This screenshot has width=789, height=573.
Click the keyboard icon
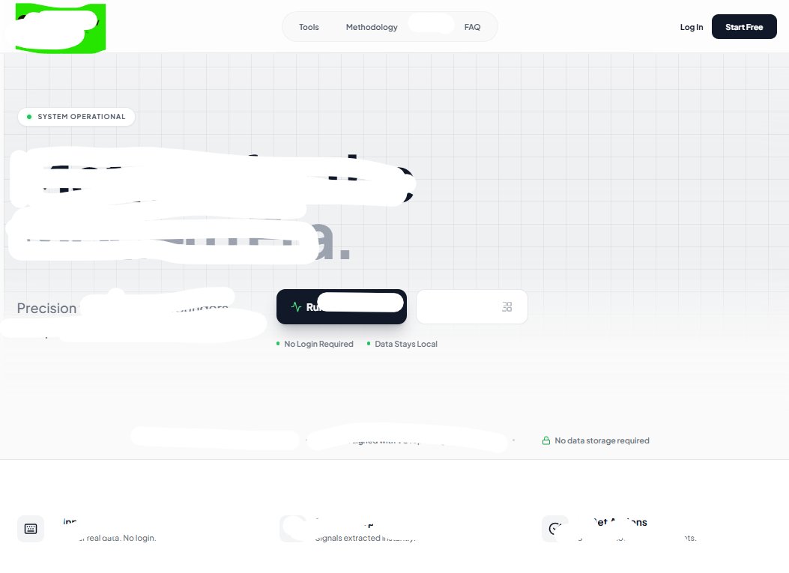tap(31, 529)
